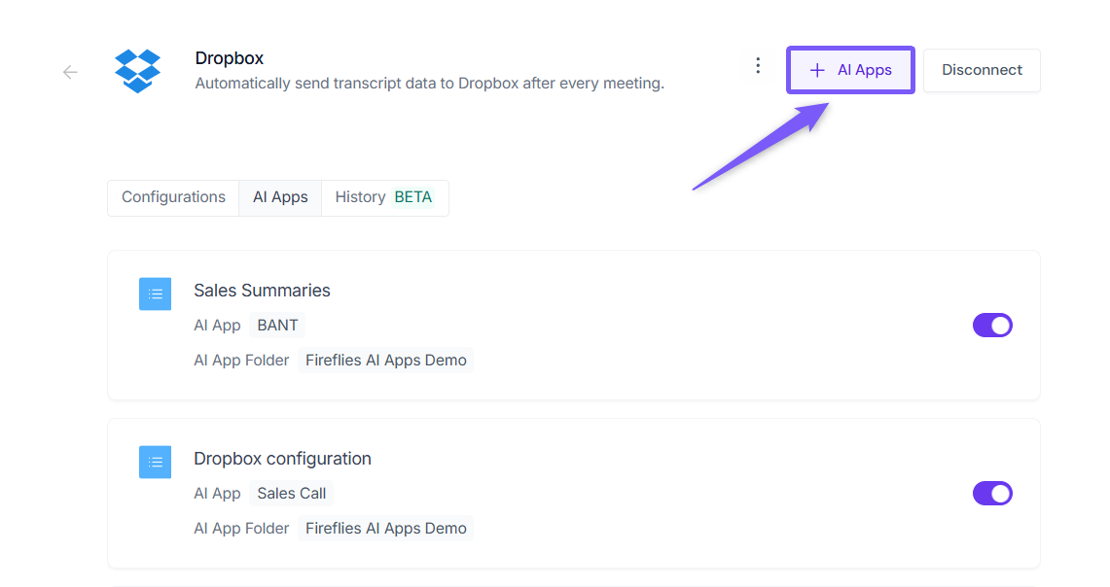The height and width of the screenshot is (587, 1110).
Task: Click the Sales Call app tag
Action: pos(291,494)
